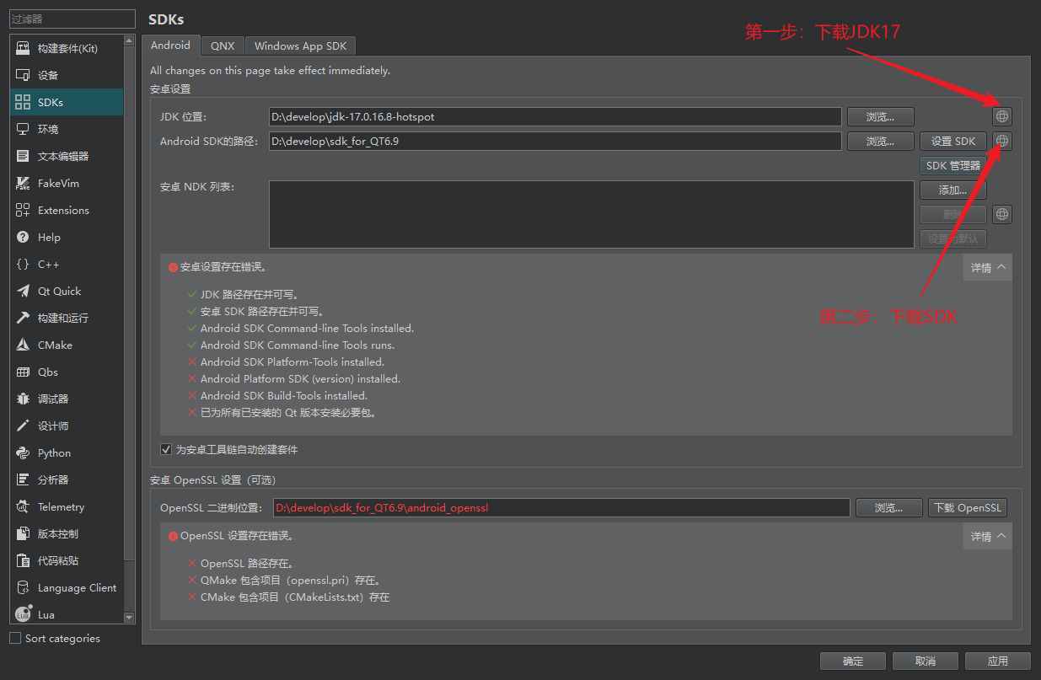Open the Qt Quick category icon

coord(23,291)
